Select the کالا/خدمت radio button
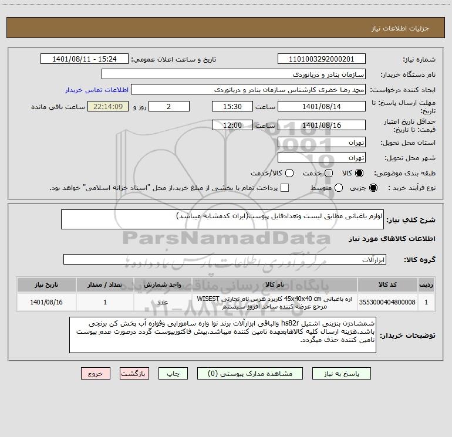 coord(289,173)
